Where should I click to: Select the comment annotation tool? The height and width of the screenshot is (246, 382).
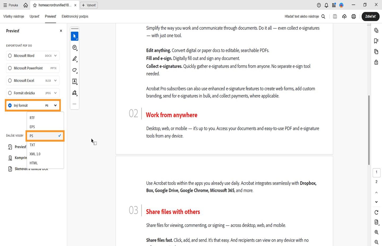[75, 48]
